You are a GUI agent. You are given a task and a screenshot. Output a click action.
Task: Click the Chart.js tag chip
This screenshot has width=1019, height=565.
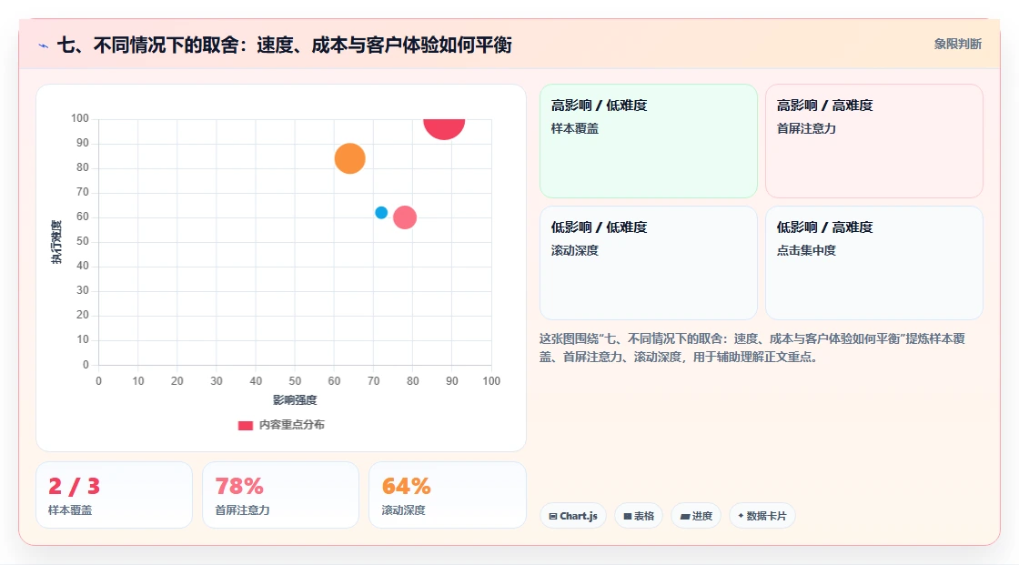[x=573, y=516]
